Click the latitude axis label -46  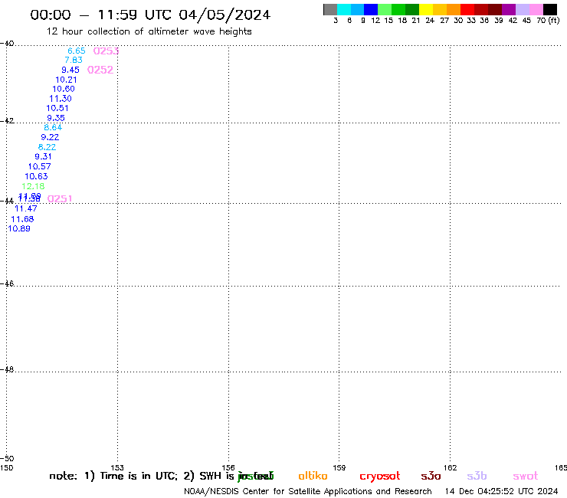[x=7, y=283]
